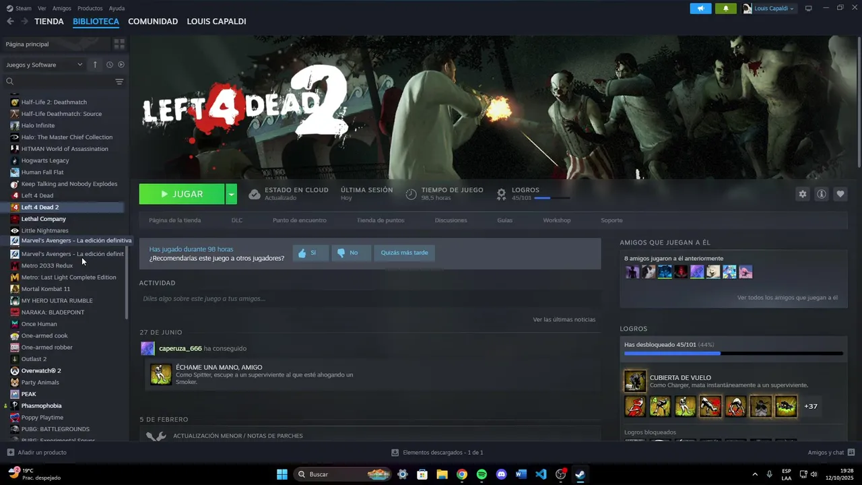
Task: Click Quizás más tarde button
Action: point(404,253)
